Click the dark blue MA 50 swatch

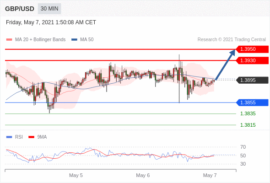click(74, 40)
